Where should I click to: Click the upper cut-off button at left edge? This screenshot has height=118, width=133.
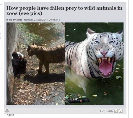(x=0, y=30)
